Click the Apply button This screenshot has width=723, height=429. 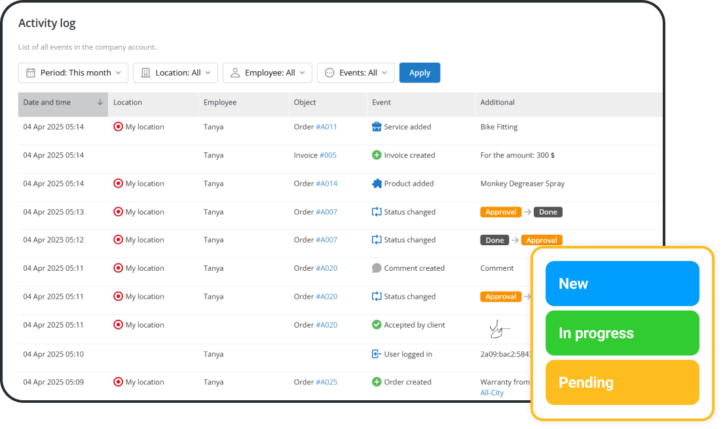419,73
